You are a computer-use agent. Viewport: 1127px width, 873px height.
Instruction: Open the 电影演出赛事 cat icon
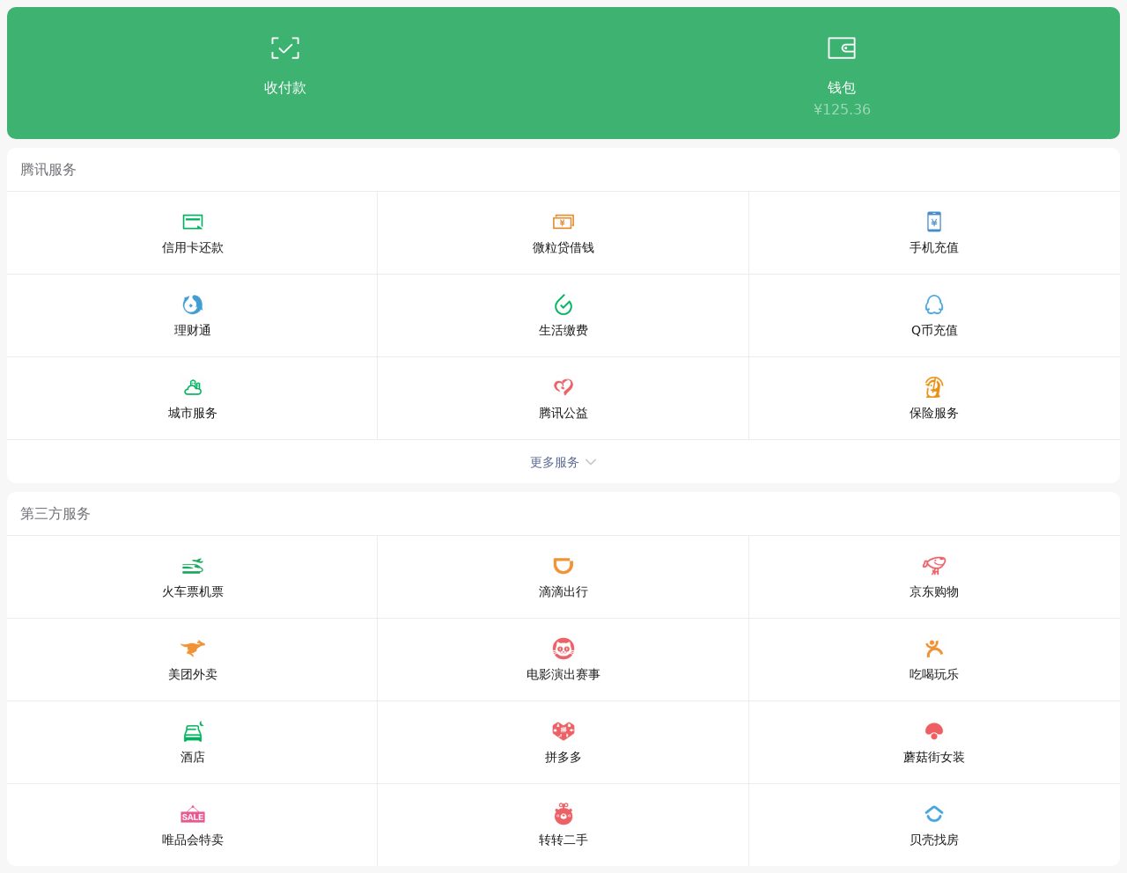click(x=563, y=649)
